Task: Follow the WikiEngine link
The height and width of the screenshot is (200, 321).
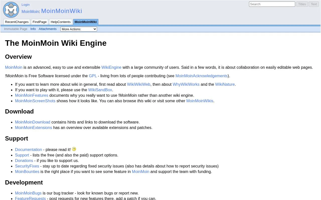Action: (x=111, y=67)
